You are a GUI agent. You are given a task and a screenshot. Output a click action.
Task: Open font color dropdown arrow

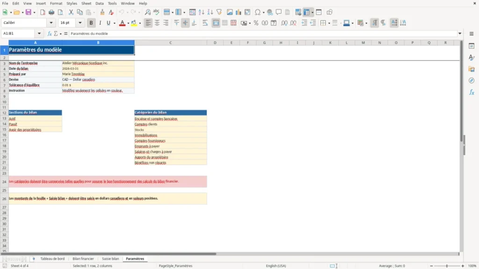[128, 23]
